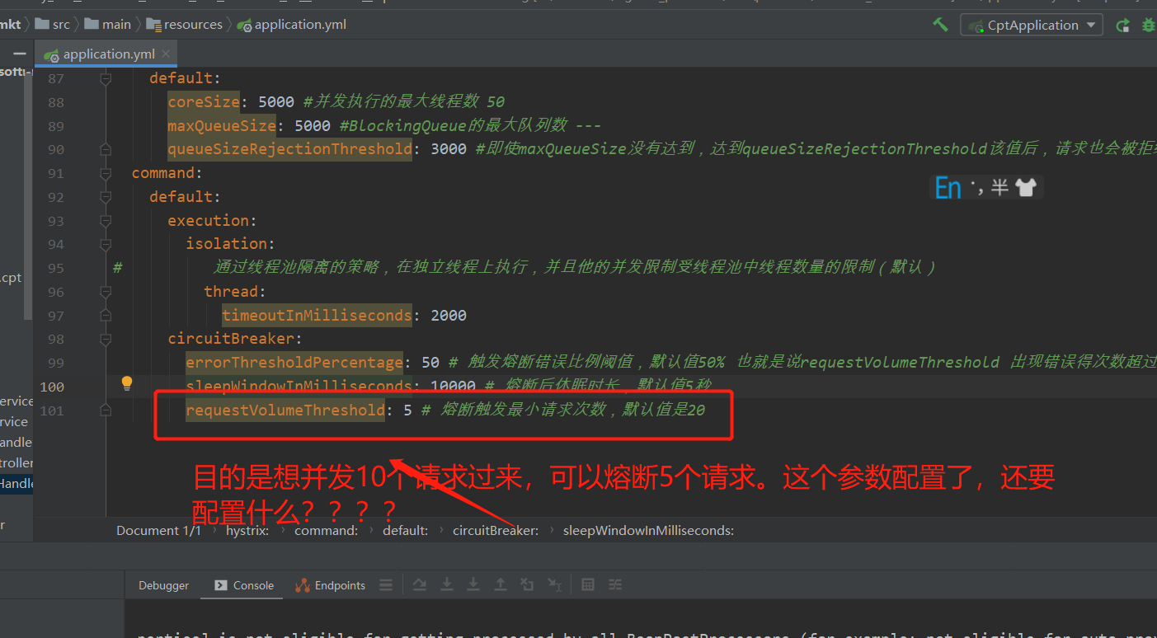Viewport: 1157px width, 638px height.
Task: Click the resources folder in path bar
Action: pos(185,25)
